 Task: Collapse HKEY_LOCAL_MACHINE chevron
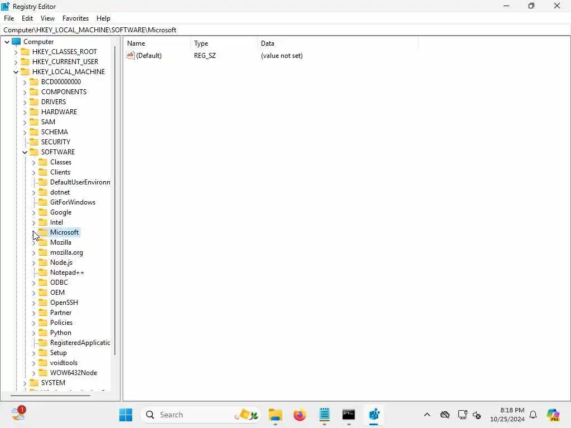pyautogui.click(x=16, y=72)
